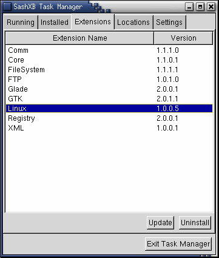Click version 2.0.0.1 of Glade
The image size is (219, 258).
(167, 89)
